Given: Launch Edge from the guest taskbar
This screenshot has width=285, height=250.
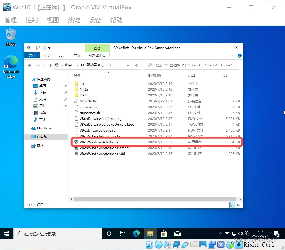Looking at the screenshot, I should 136,234.
